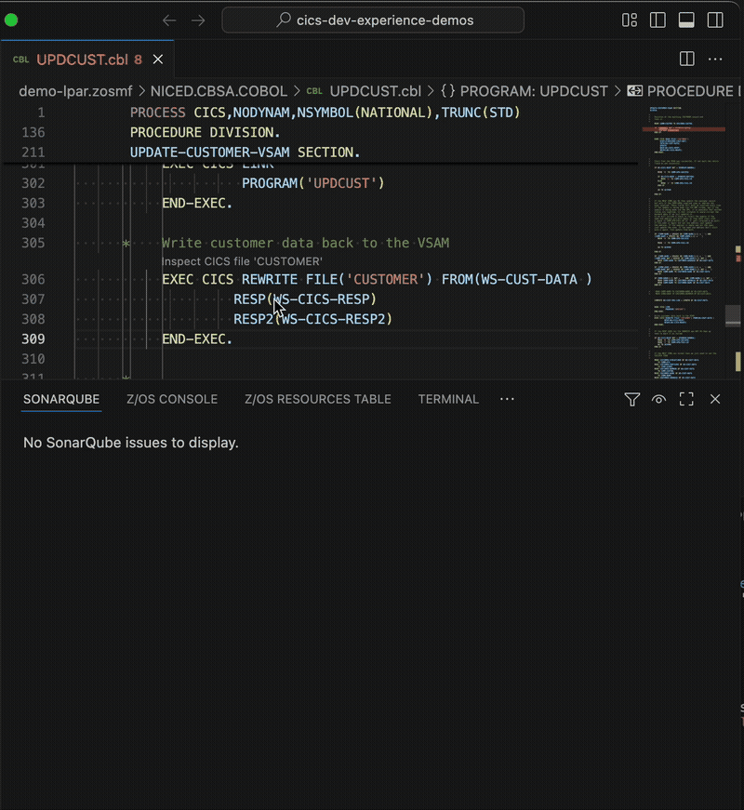744x810 pixels.
Task: Toggle the secondary side bar
Action: pos(715,20)
